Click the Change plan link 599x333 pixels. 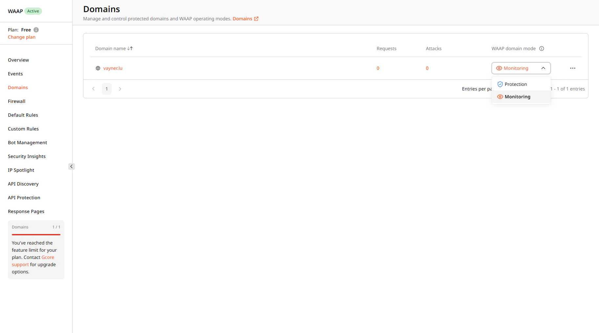point(21,37)
